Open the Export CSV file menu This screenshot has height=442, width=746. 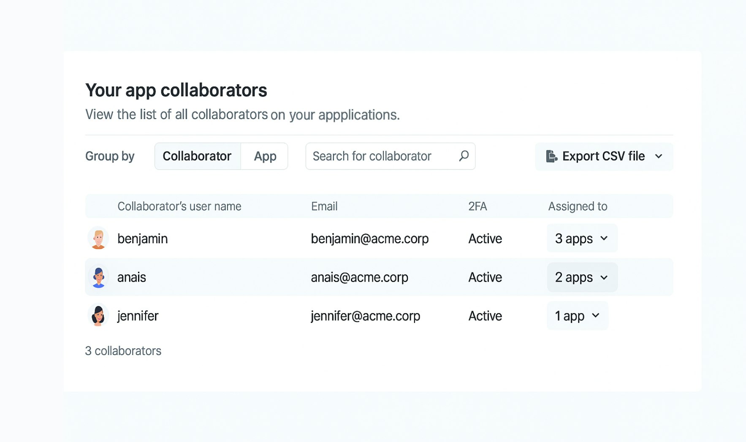(603, 156)
